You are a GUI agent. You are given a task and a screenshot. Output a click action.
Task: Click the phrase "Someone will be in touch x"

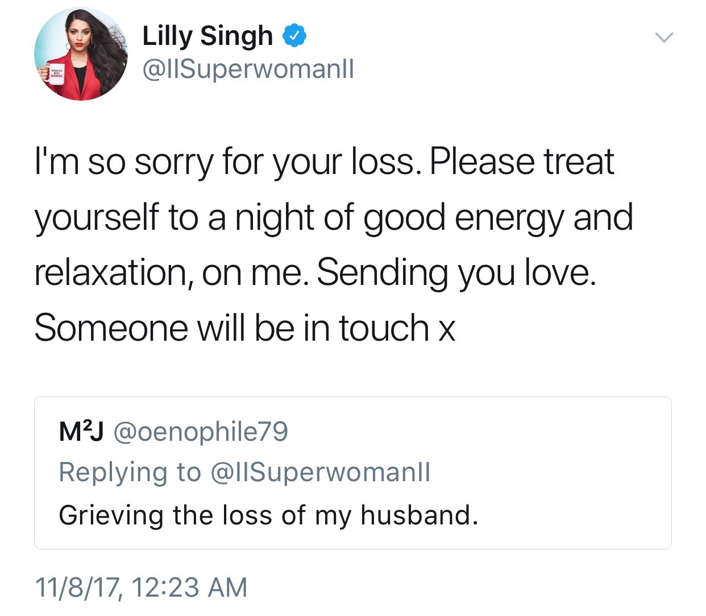244,328
